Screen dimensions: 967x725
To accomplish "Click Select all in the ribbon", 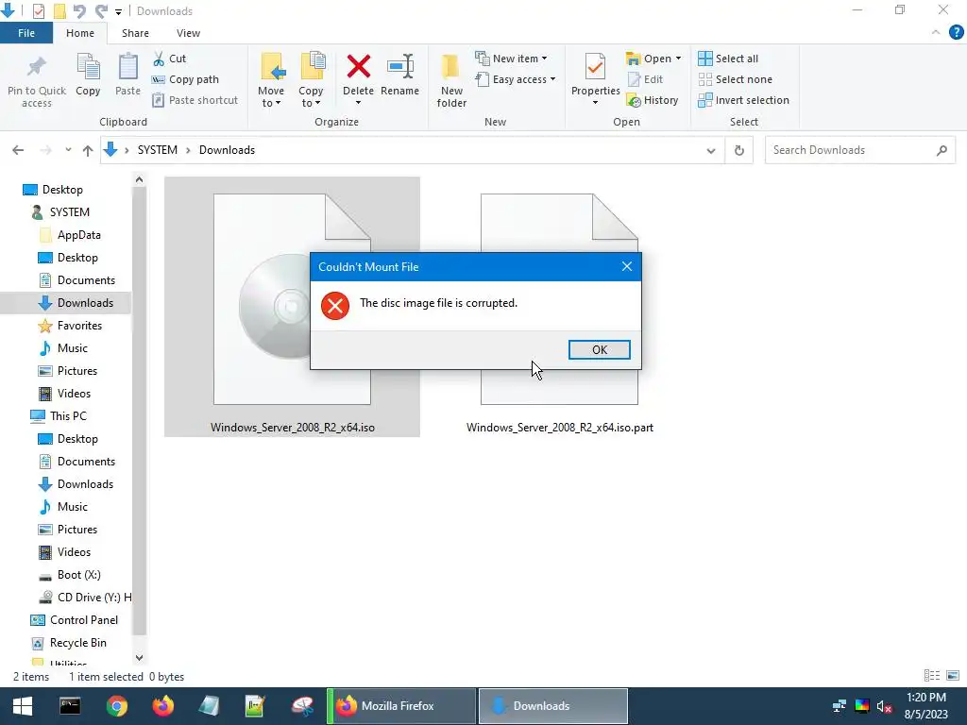I will [x=728, y=59].
